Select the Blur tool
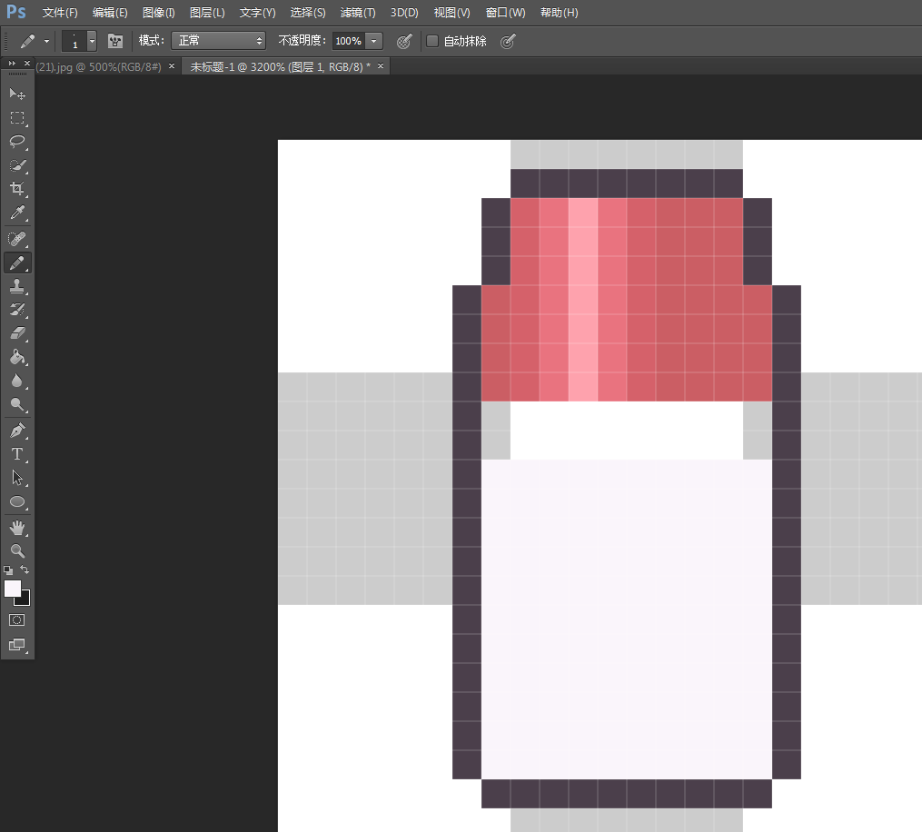Viewport: 922px width, 832px height. [17, 381]
